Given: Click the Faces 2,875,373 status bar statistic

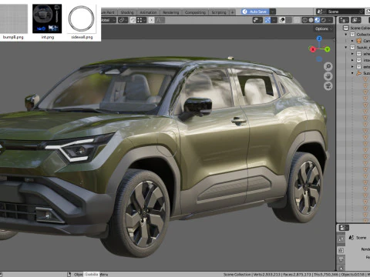Looking at the screenshot, I should point(297,275).
